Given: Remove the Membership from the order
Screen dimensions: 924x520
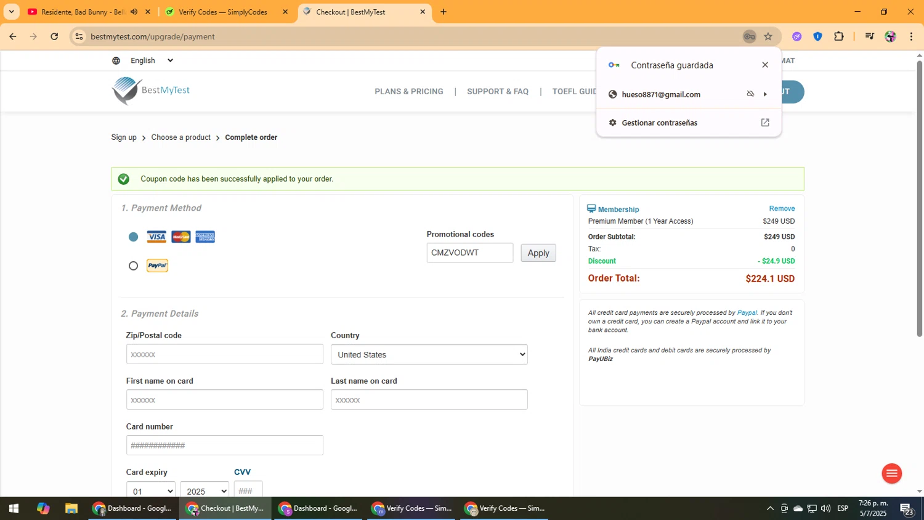Looking at the screenshot, I should click(782, 209).
